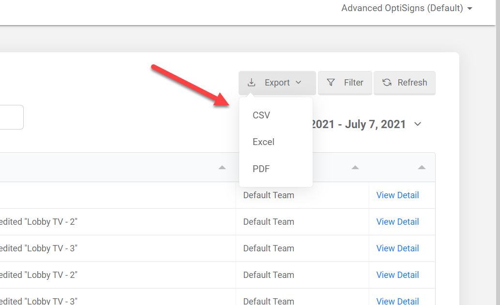The image size is (500, 305).
Task: Click the "July 7, 2021" date range text
Action: [375, 124]
